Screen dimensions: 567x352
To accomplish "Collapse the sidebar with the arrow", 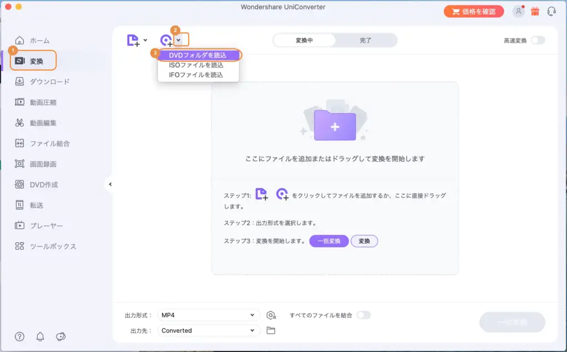I will tap(110, 184).
